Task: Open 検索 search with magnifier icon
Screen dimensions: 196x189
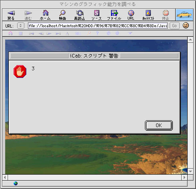Action: [62, 13]
